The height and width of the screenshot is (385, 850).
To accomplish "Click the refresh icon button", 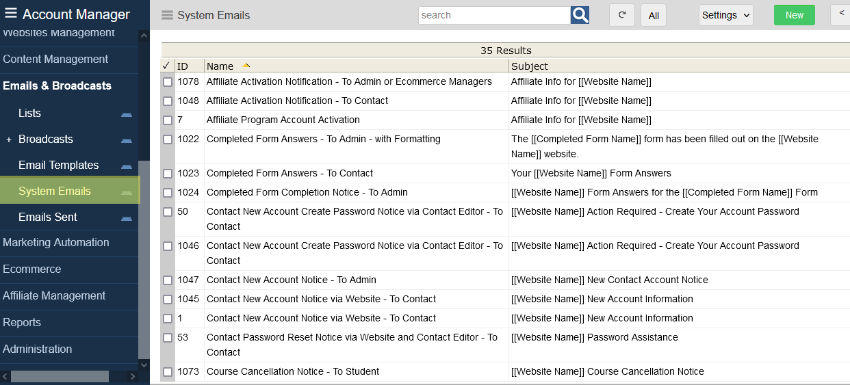I will 621,15.
